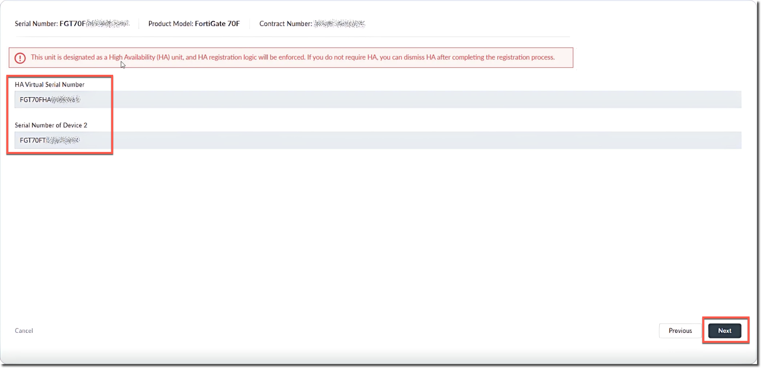The height and width of the screenshot is (368, 761).
Task: Select the FortiGate 70F model text
Action: 217,24
